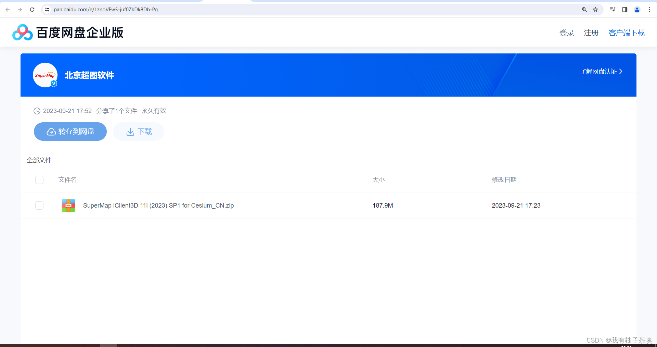Viewport: 657px width, 347px height.
Task: Click the 2023-09-21 17:23 modified date cell
Action: [x=516, y=206]
